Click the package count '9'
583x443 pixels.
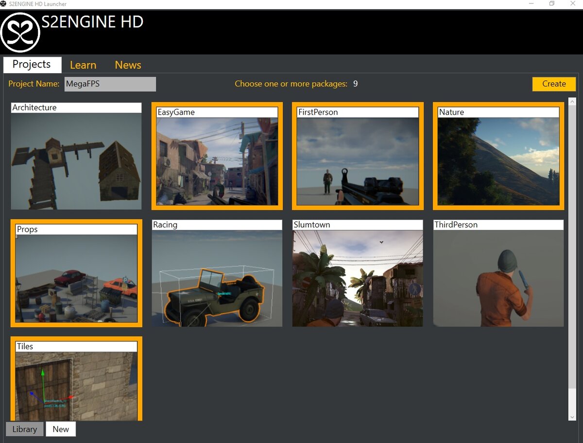pyautogui.click(x=356, y=84)
